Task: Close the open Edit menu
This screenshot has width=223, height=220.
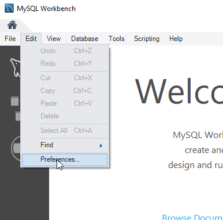Action: (x=31, y=39)
